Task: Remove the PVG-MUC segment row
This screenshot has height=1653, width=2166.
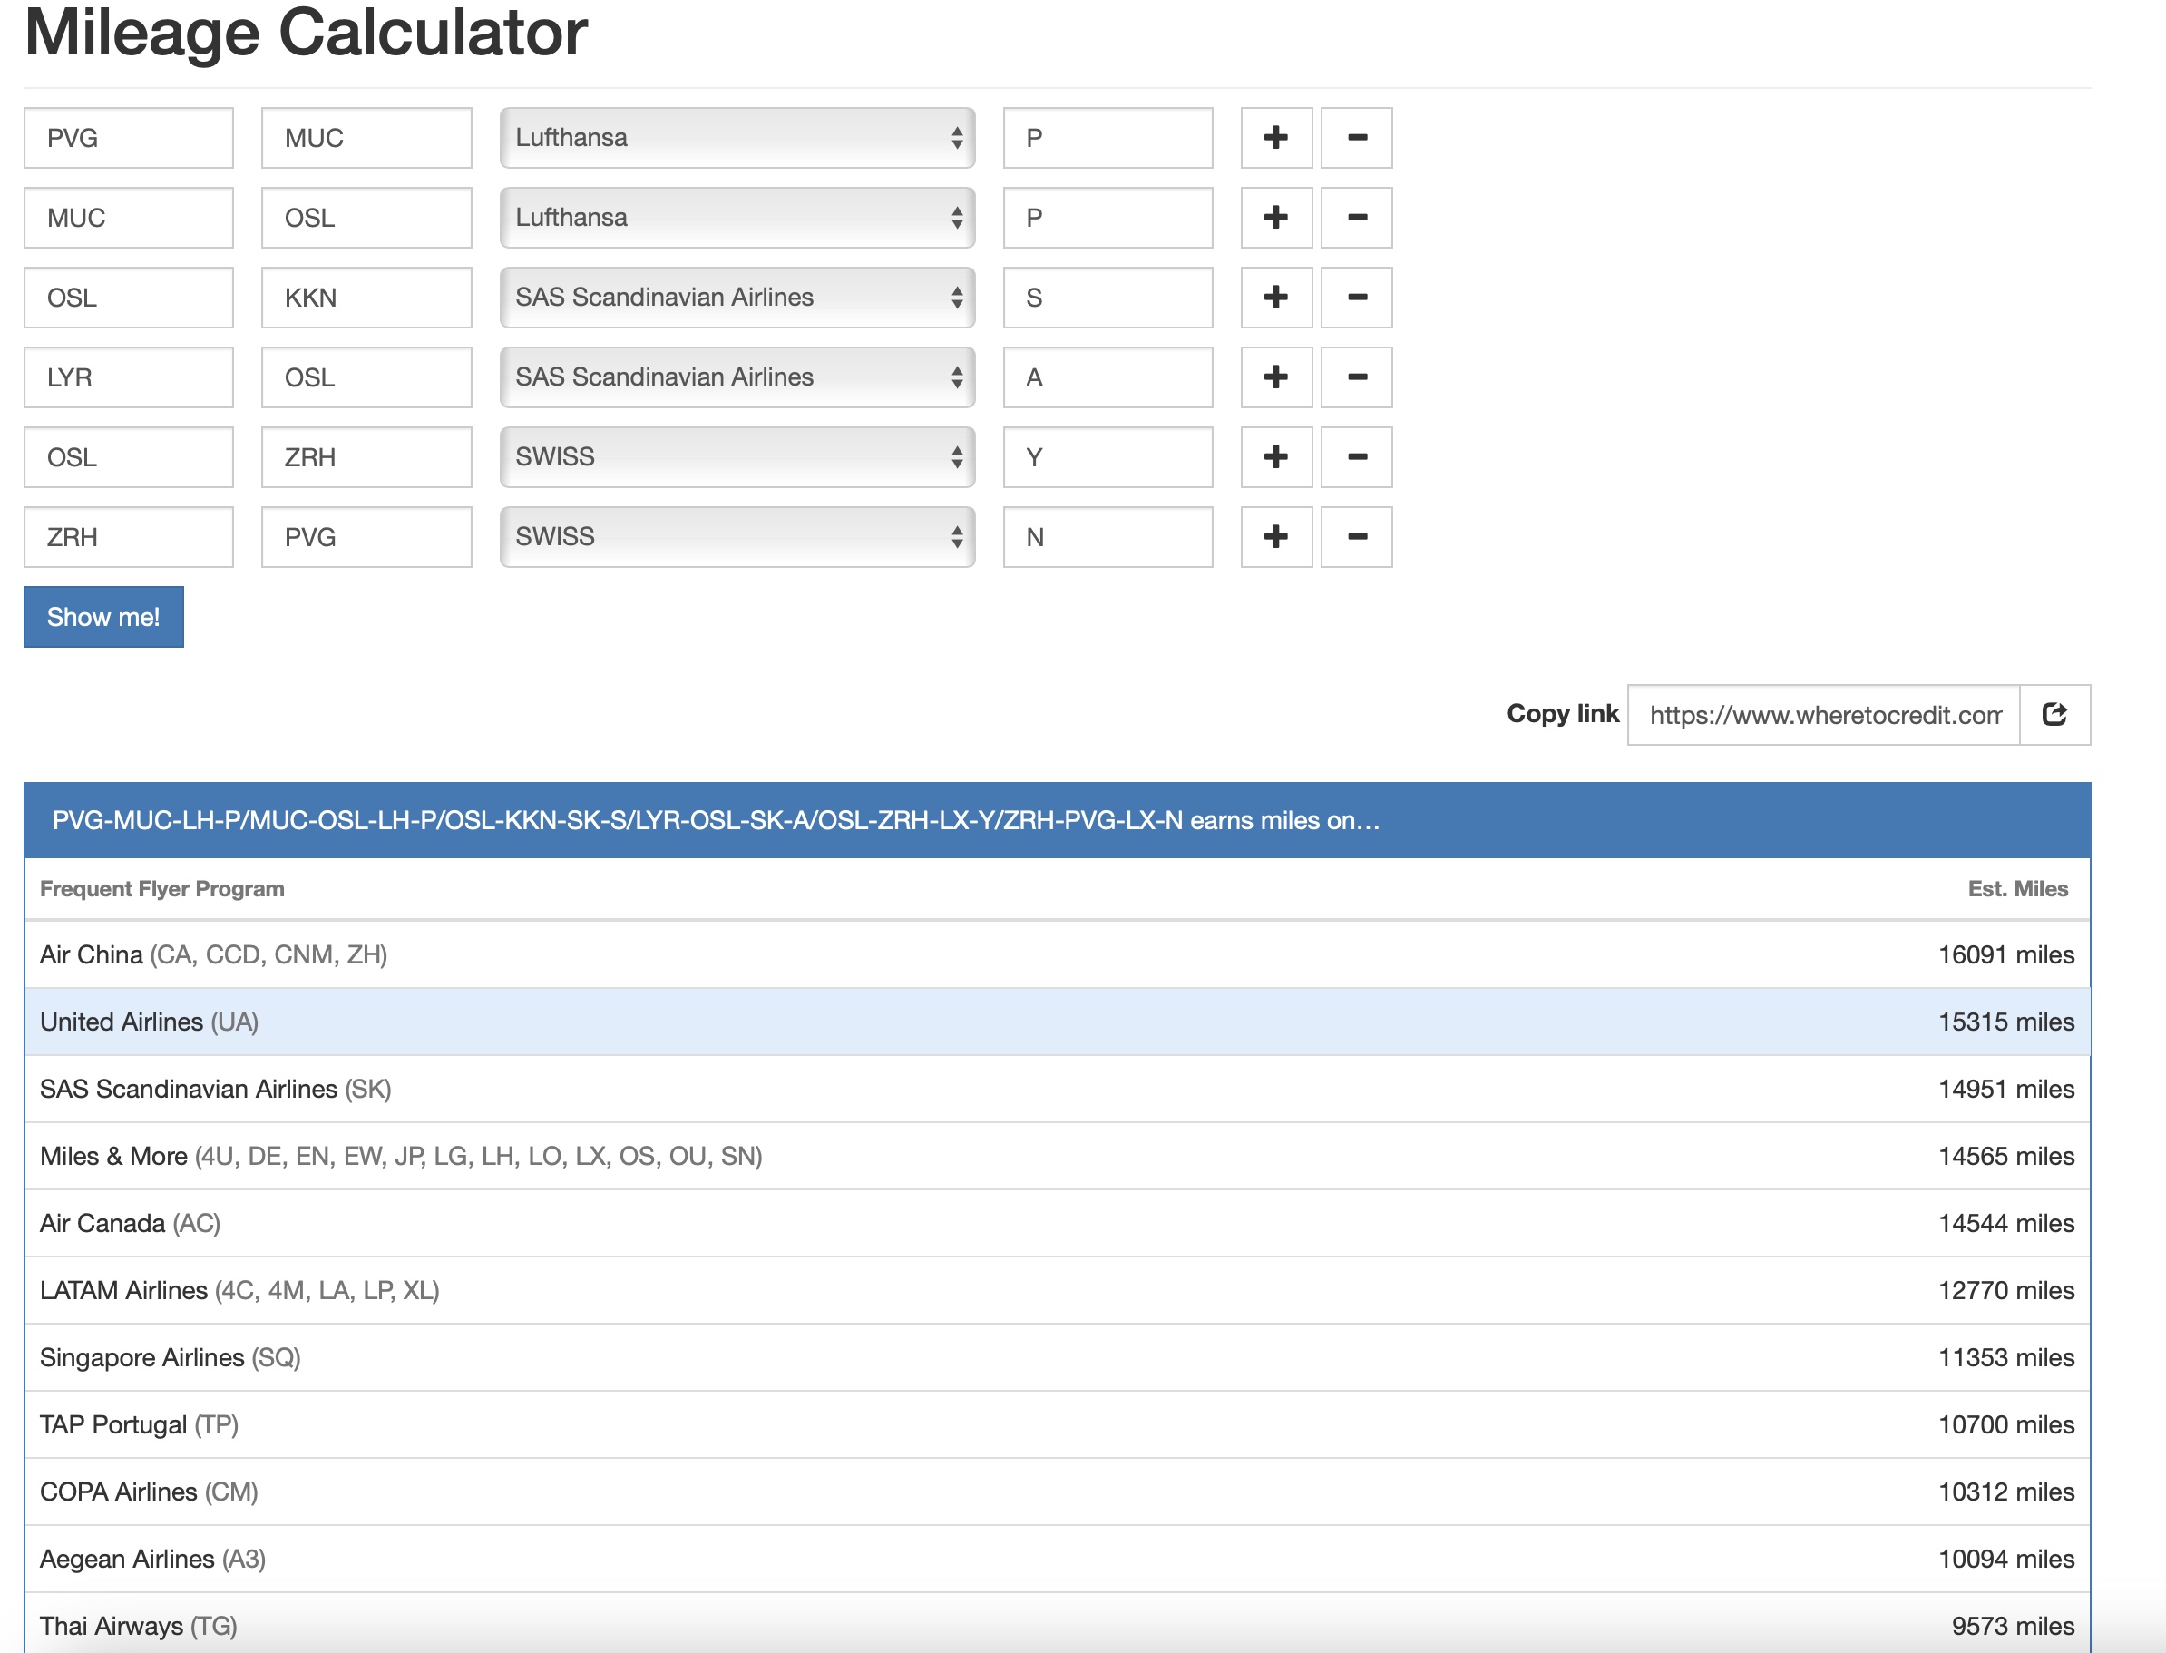Action: point(1356,138)
